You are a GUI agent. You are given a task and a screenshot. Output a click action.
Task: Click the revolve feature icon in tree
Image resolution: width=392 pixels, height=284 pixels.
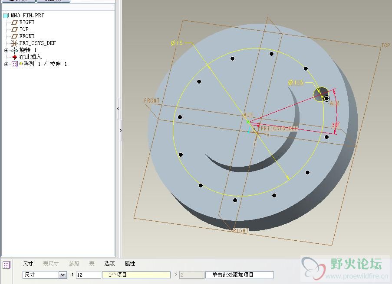[x=14, y=50]
